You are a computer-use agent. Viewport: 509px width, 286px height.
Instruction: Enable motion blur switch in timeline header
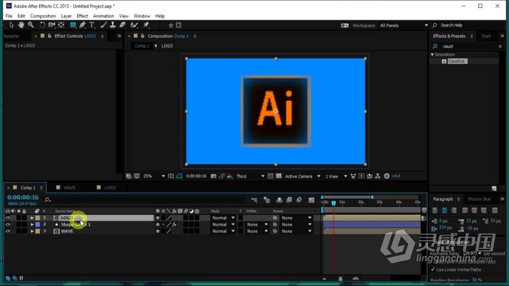tap(299, 200)
